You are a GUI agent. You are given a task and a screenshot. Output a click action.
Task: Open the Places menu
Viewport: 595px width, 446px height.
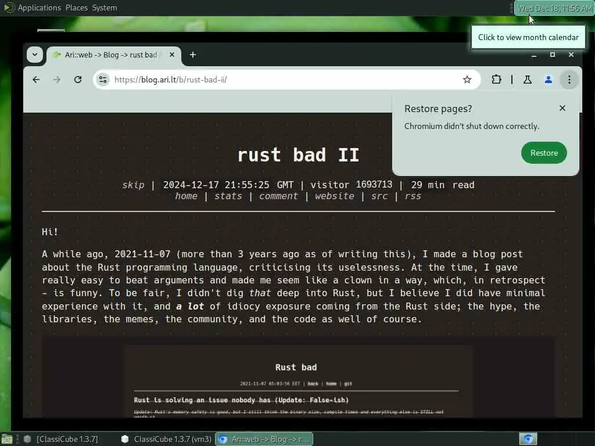[77, 8]
